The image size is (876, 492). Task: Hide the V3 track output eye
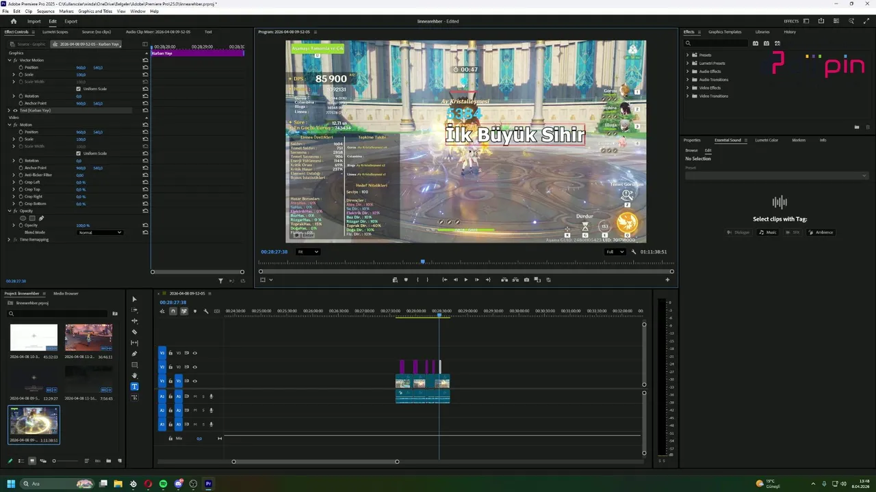tap(194, 353)
